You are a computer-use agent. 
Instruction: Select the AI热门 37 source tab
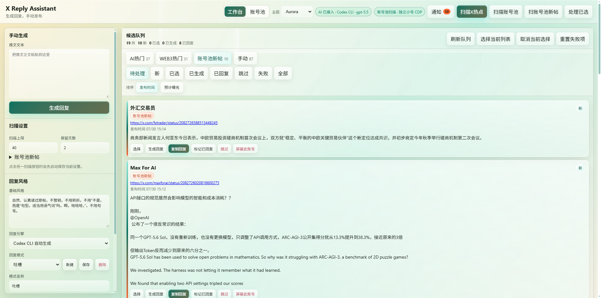(140, 58)
